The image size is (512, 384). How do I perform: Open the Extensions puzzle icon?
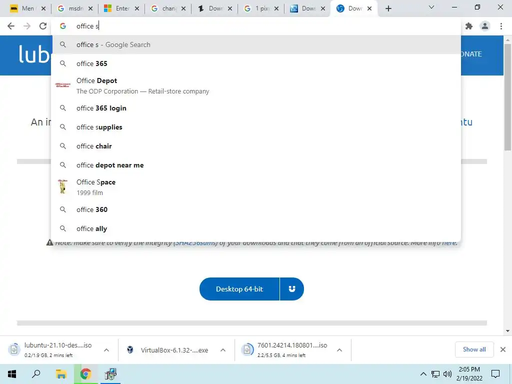click(469, 26)
